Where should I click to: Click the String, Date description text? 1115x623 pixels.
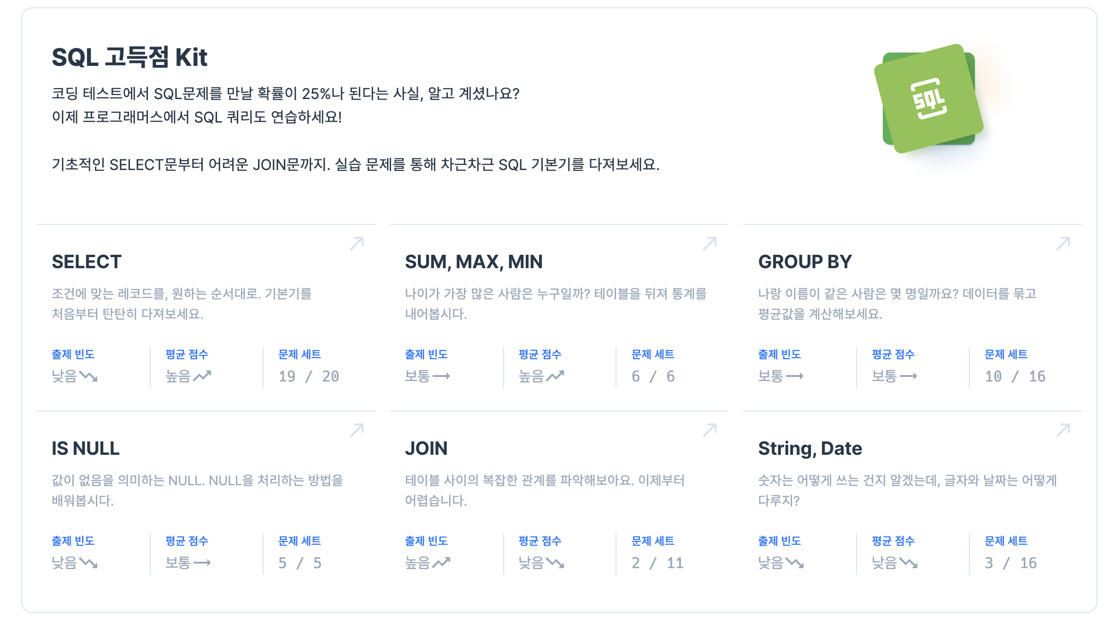click(x=907, y=490)
